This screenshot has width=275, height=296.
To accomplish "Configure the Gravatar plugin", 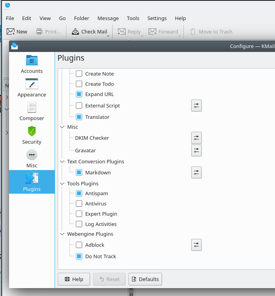I will (196, 150).
